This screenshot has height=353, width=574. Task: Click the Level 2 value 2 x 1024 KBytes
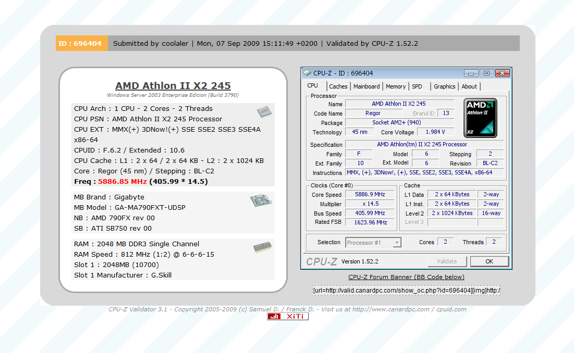click(x=452, y=213)
